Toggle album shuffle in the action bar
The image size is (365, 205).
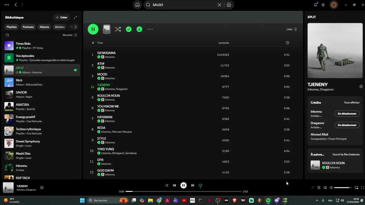click(x=118, y=29)
